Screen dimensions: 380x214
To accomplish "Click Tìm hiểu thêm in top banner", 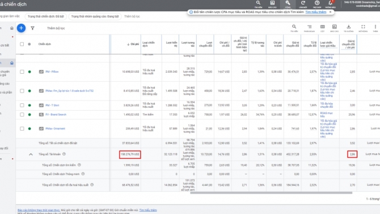I will pyautogui.click(x=315, y=12).
